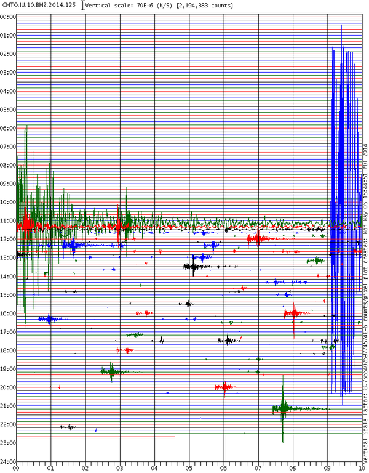Click the minute 05 label on bottom axis
Image resolution: width=369 pixels, height=473 pixels.
click(189, 468)
